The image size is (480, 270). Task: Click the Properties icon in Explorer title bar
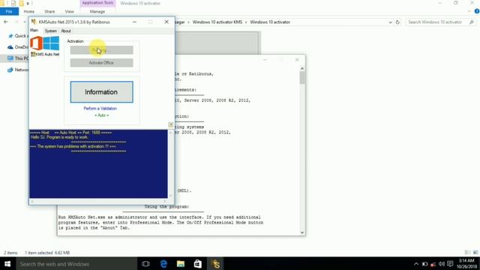(13, 3)
